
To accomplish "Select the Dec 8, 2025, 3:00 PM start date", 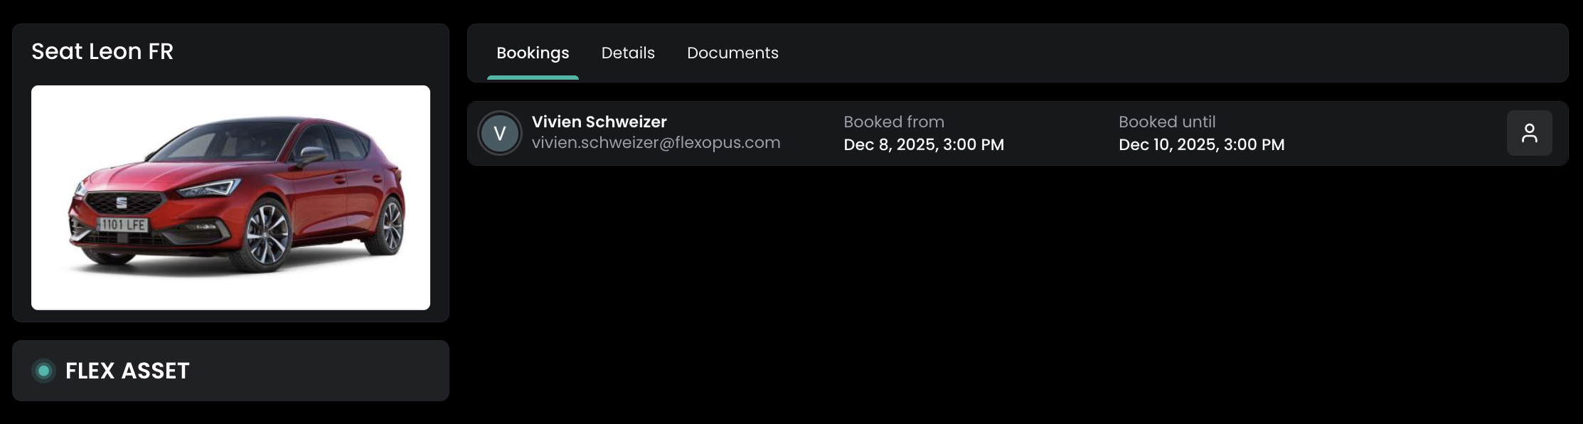I will click(x=923, y=144).
